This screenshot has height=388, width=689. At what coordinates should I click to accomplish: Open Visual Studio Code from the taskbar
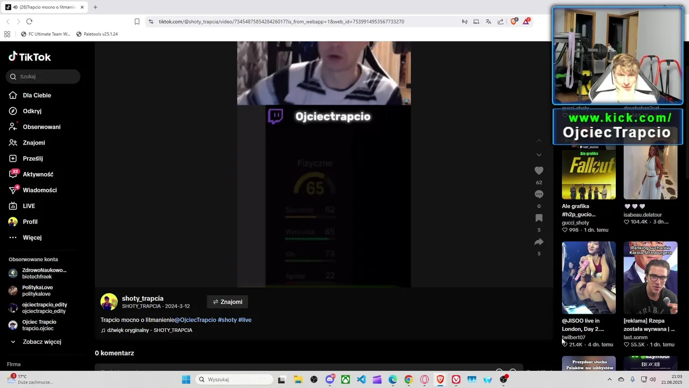361,379
